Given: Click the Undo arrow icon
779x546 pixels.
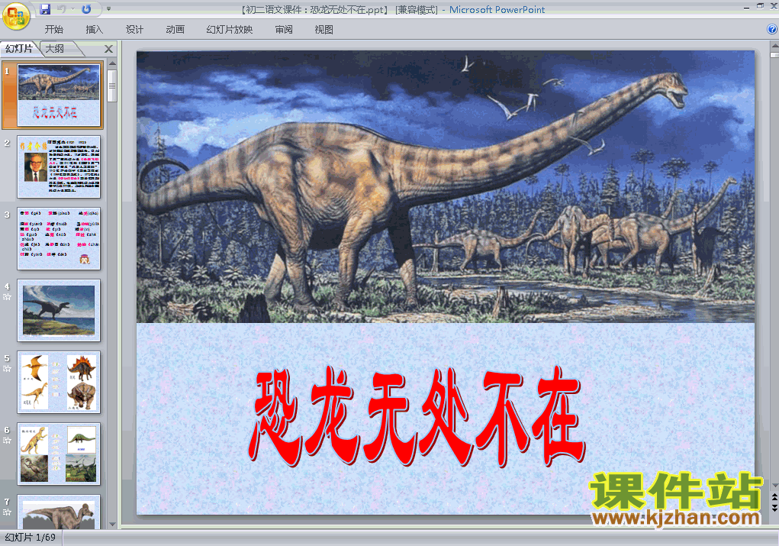Looking at the screenshot, I should point(61,9).
